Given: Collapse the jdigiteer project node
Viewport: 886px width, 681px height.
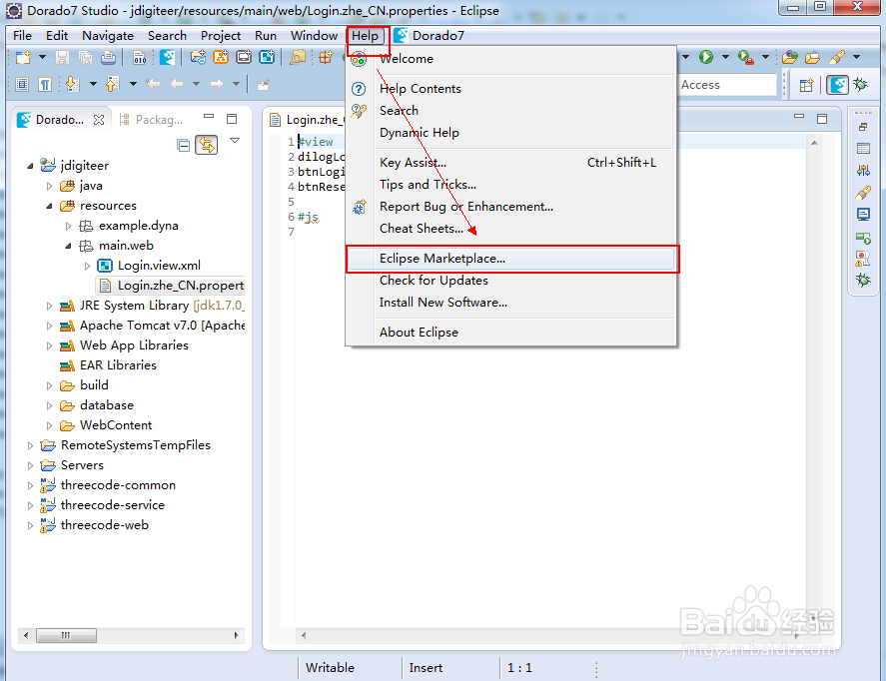Looking at the screenshot, I should (30, 166).
